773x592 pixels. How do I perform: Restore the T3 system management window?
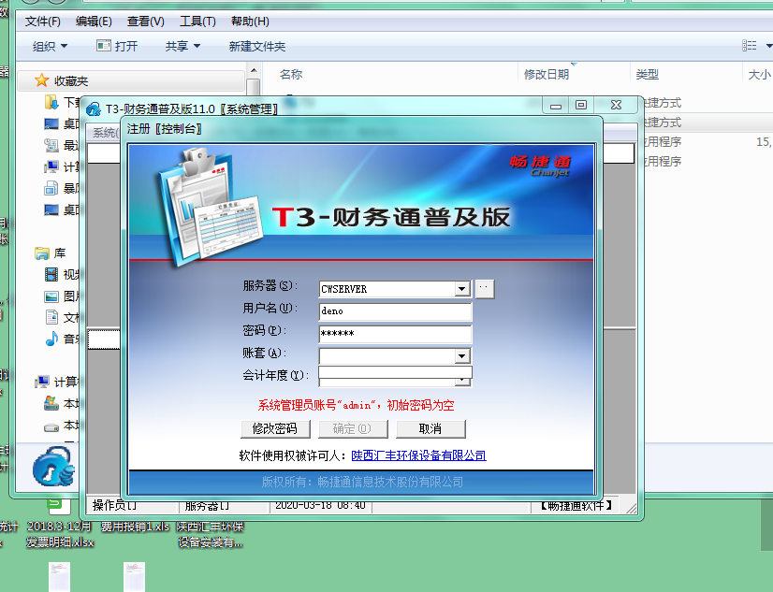(x=581, y=105)
